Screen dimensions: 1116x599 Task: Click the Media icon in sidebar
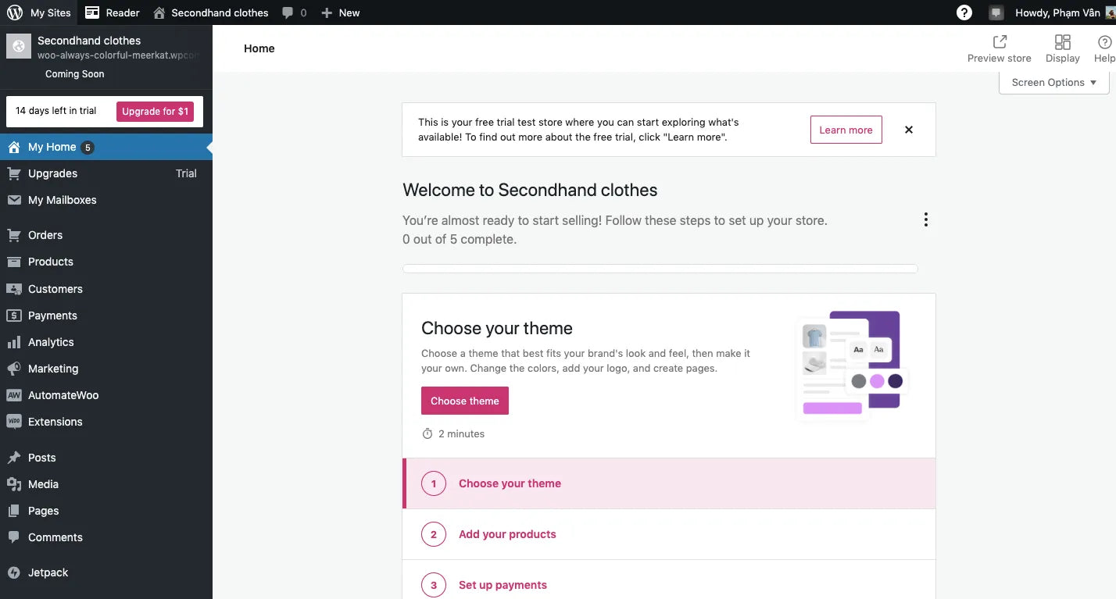pos(14,484)
